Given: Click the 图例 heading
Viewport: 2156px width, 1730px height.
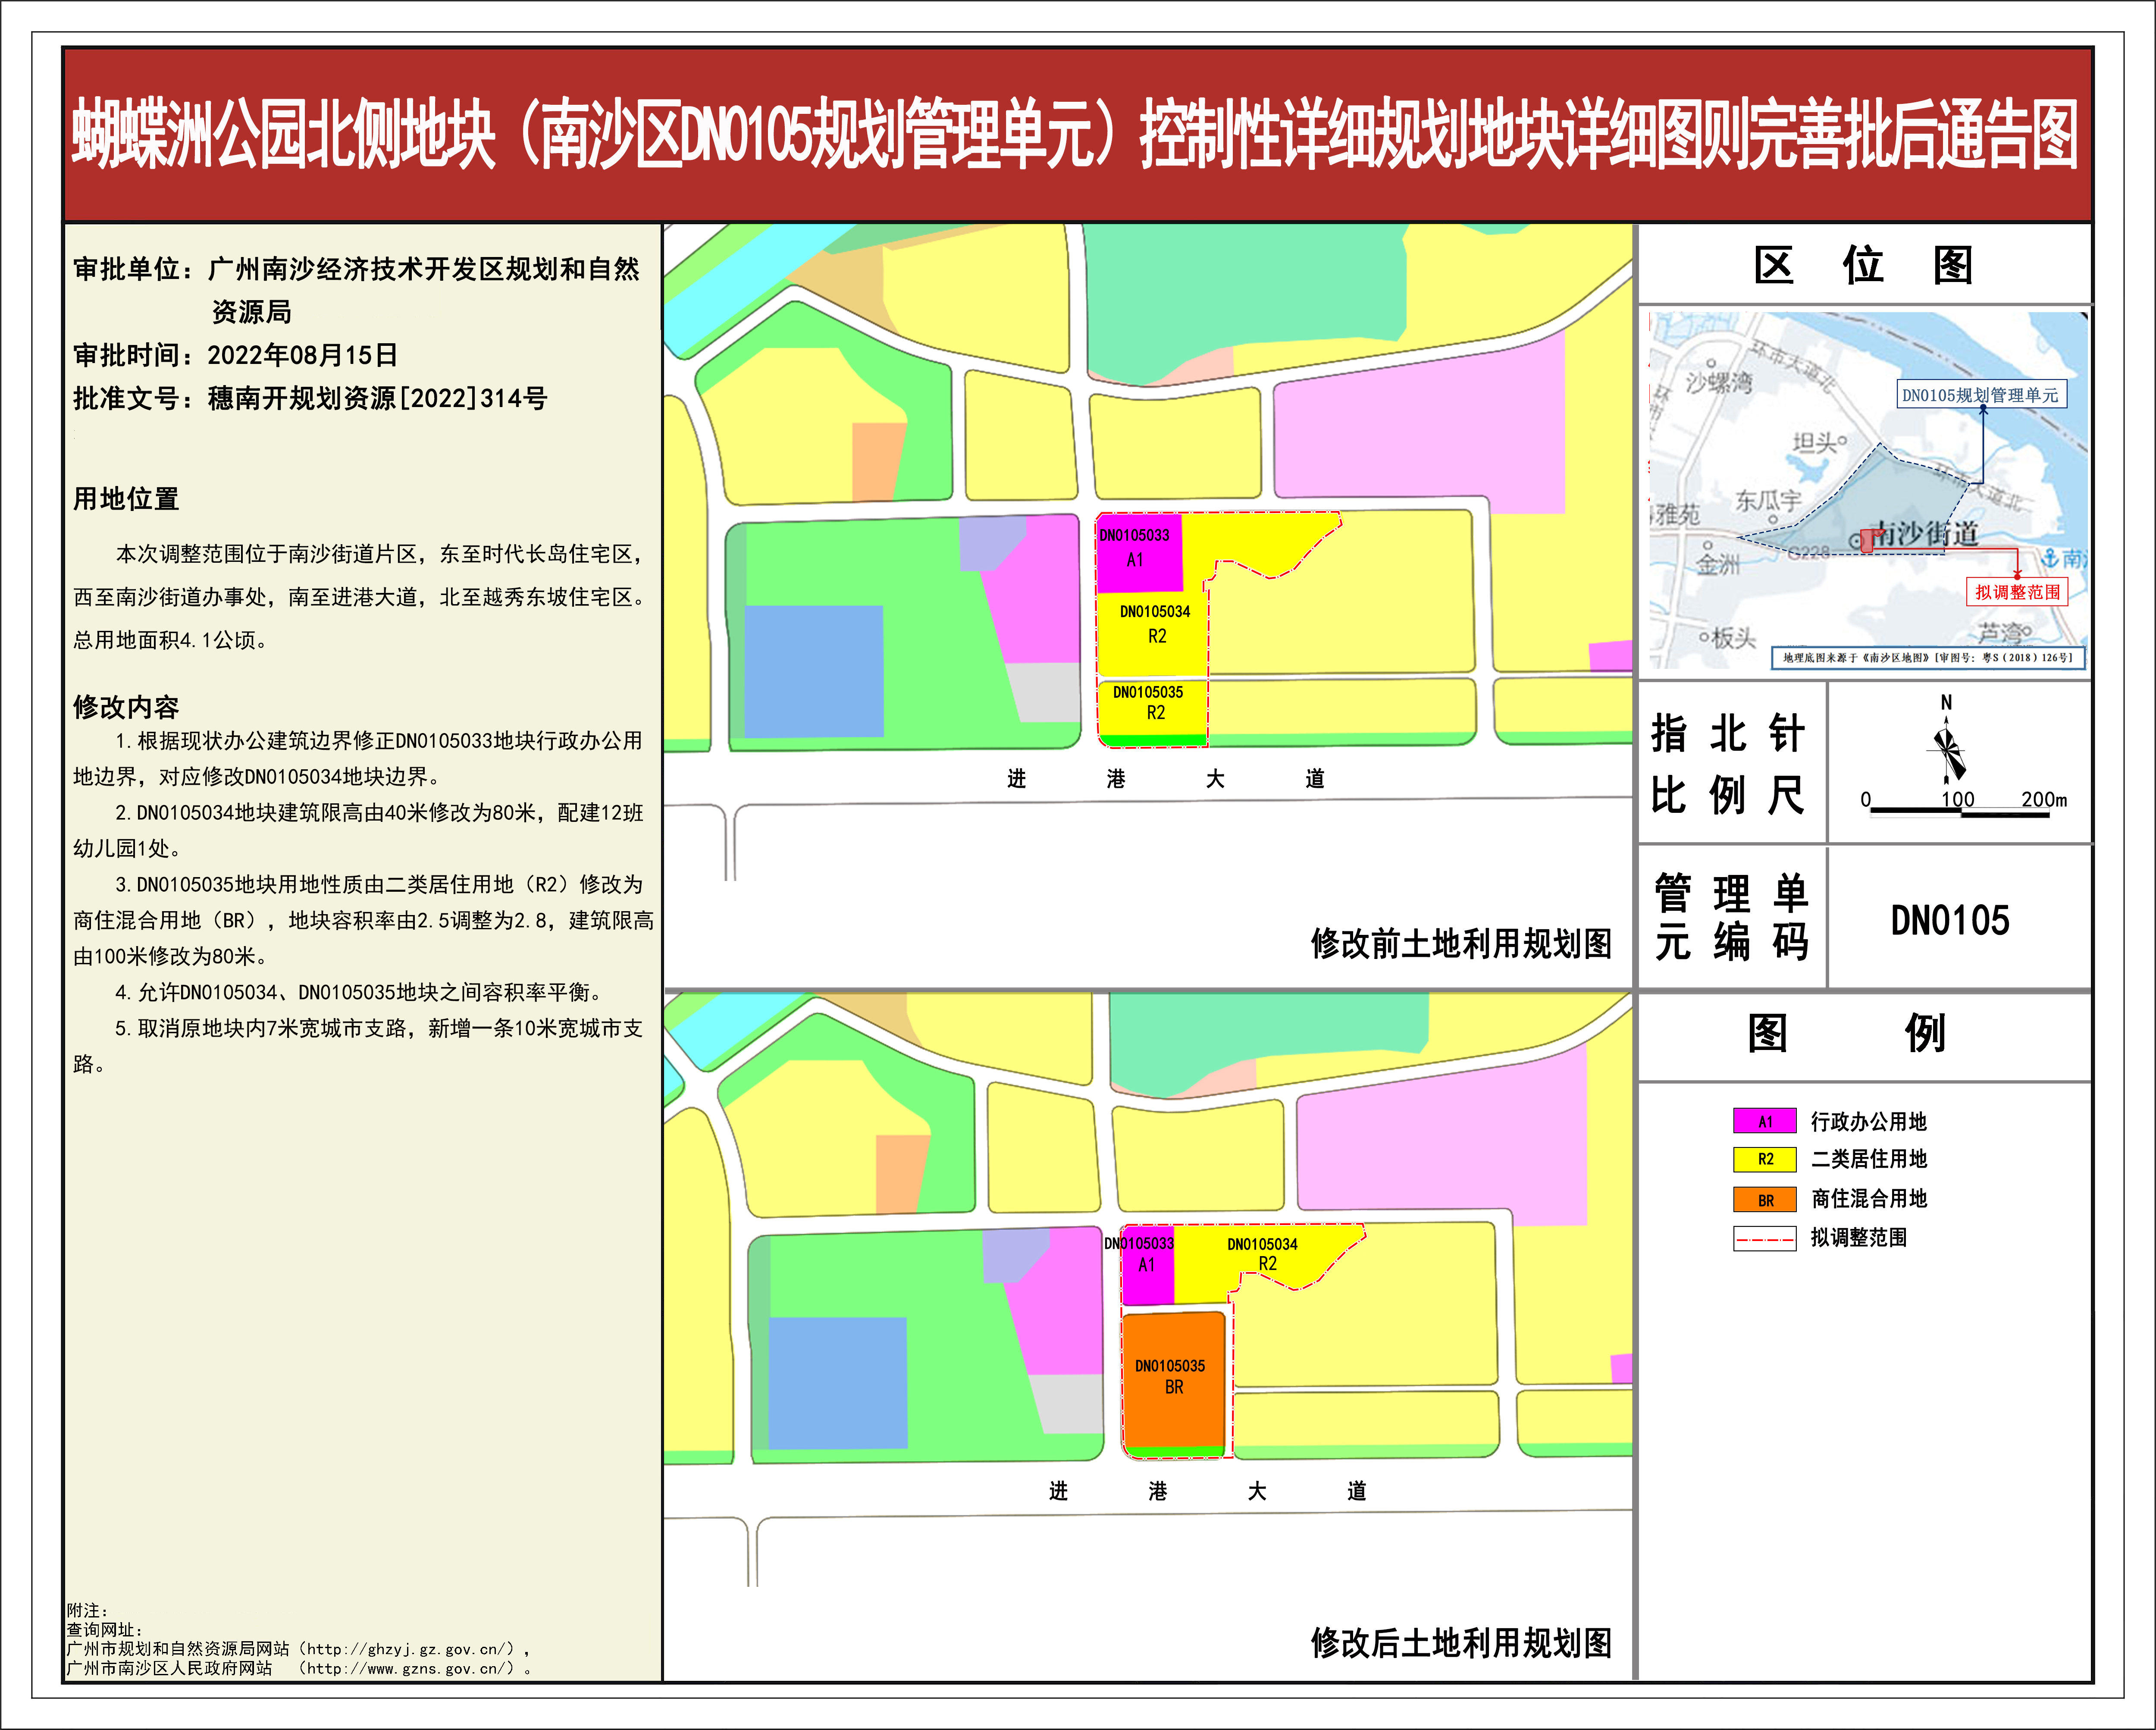Looking at the screenshot, I should click(1846, 1033).
